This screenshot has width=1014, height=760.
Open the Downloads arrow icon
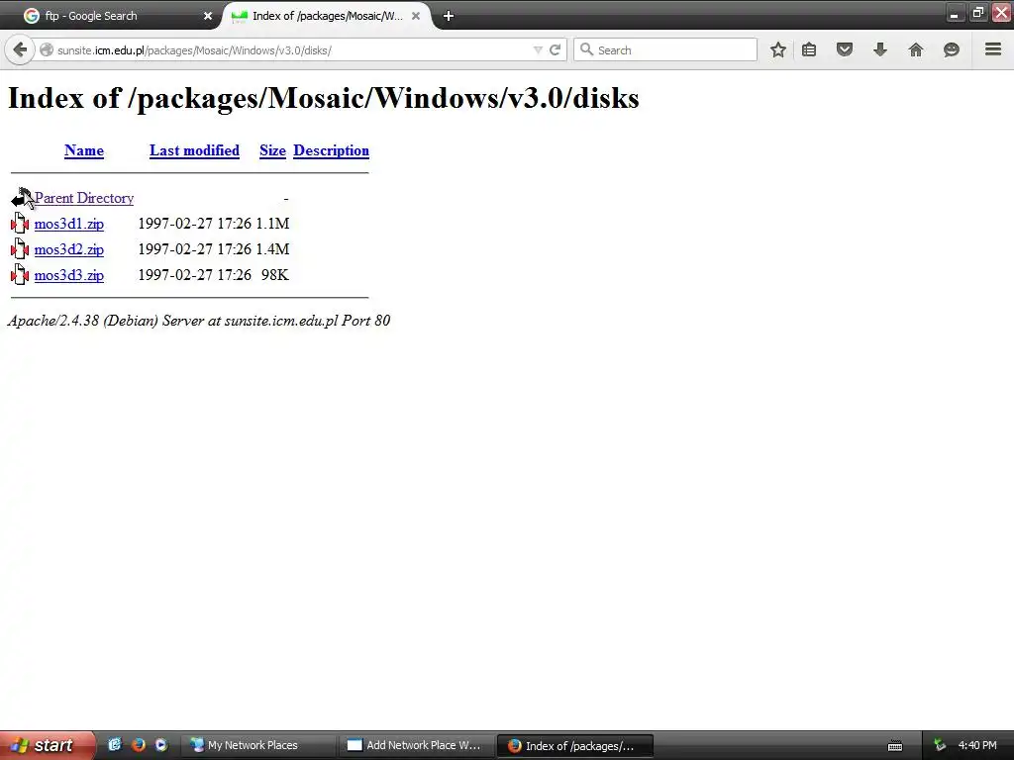(880, 49)
